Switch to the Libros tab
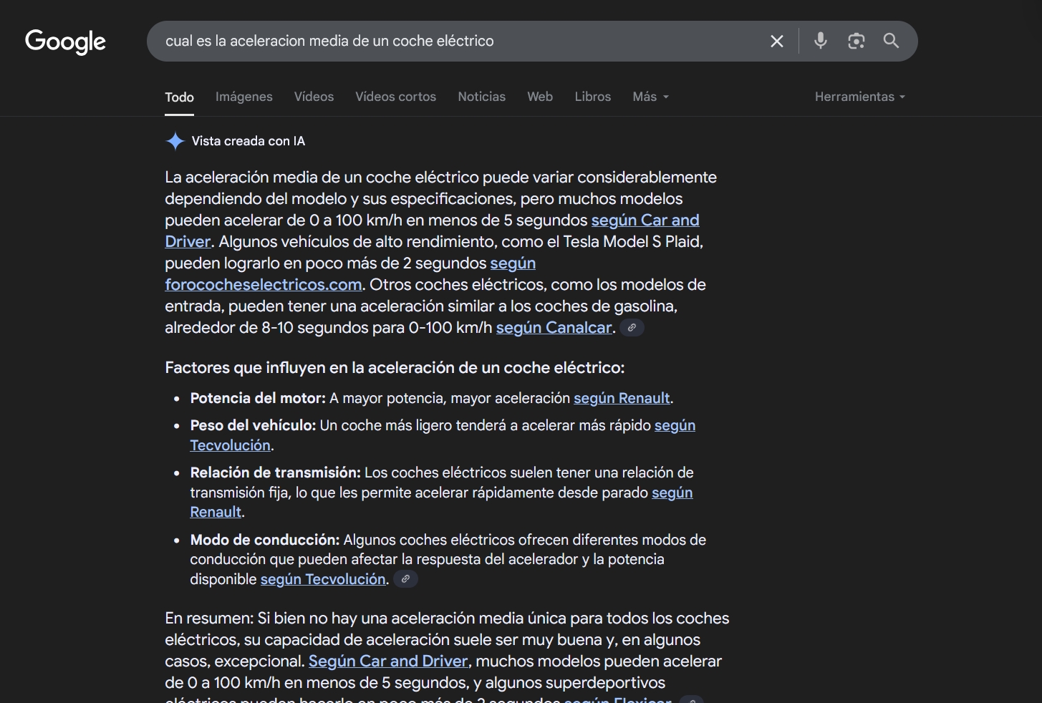1042x703 pixels. click(593, 97)
